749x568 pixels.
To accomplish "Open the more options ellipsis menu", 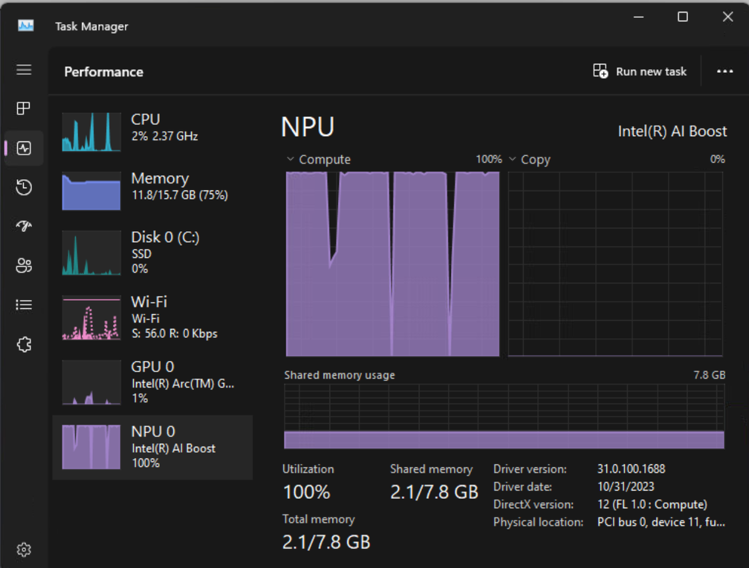I will click(725, 71).
